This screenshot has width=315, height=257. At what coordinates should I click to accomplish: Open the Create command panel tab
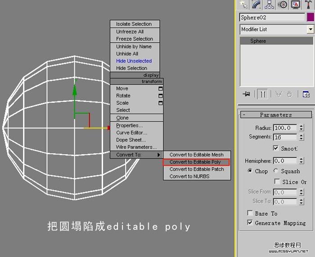click(244, 4)
